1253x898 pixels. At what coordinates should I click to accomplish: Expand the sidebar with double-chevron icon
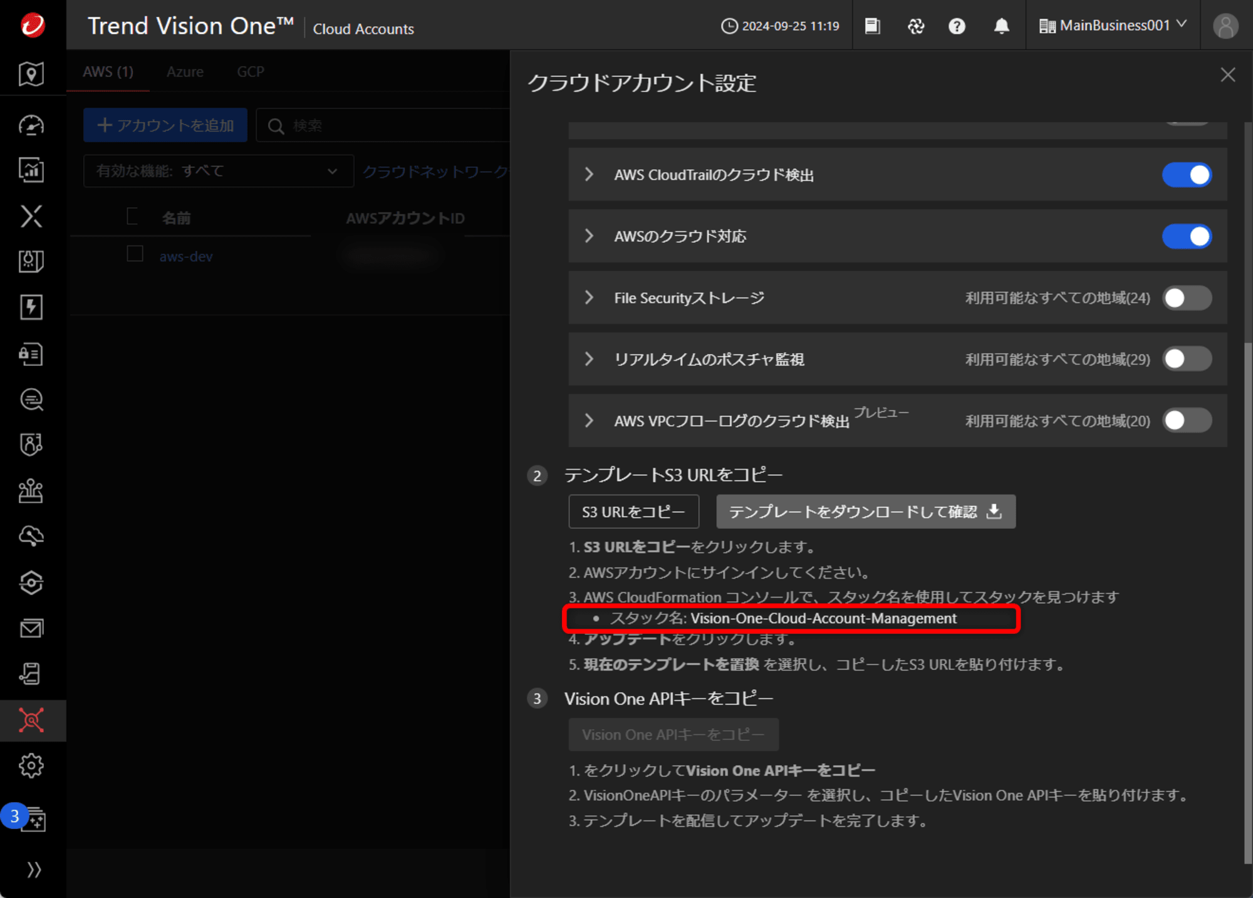point(34,869)
